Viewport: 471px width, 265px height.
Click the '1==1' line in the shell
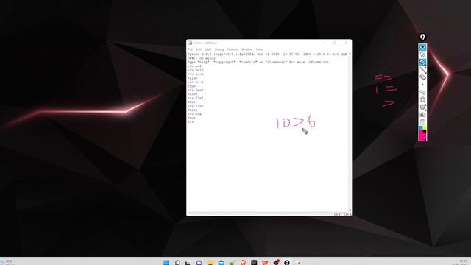195,82
